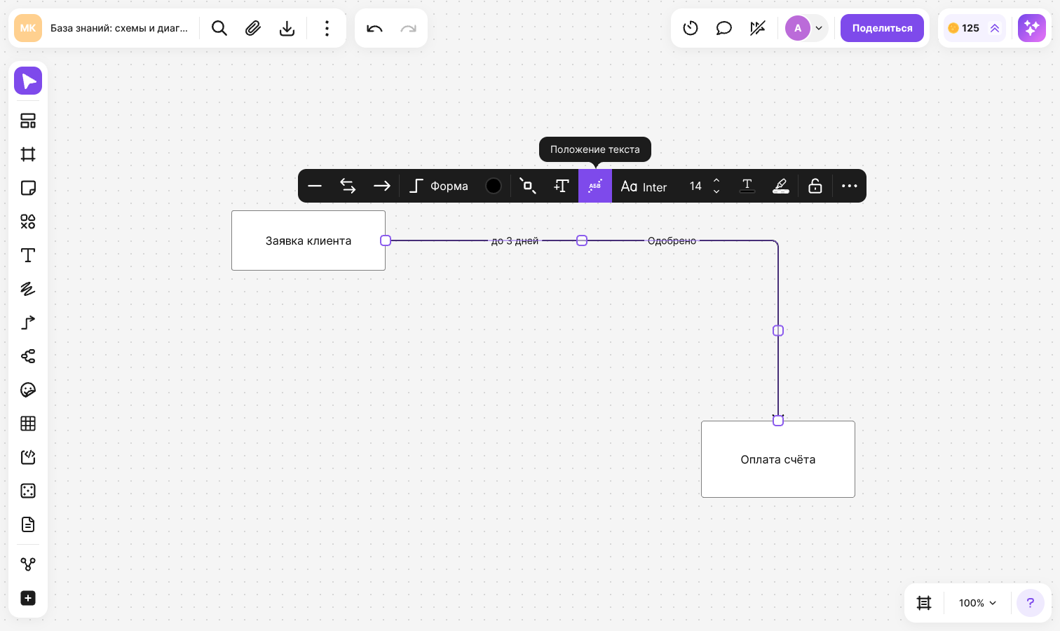Open comments panel

coord(724,28)
